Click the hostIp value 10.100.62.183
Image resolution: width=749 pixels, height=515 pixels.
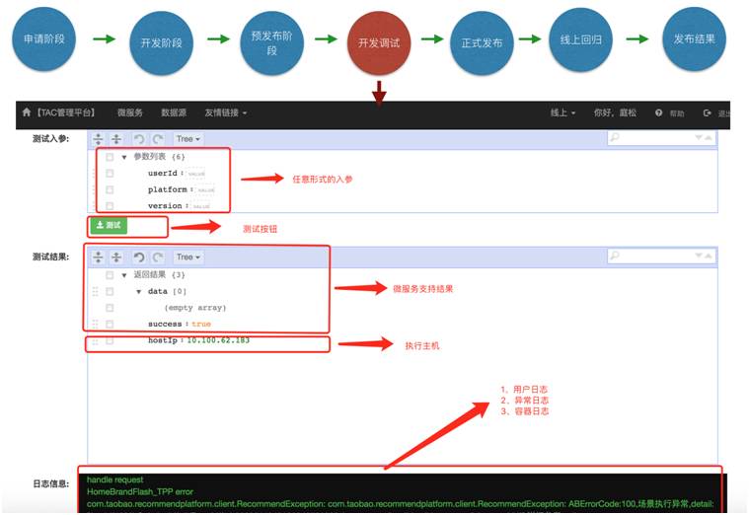coord(218,340)
